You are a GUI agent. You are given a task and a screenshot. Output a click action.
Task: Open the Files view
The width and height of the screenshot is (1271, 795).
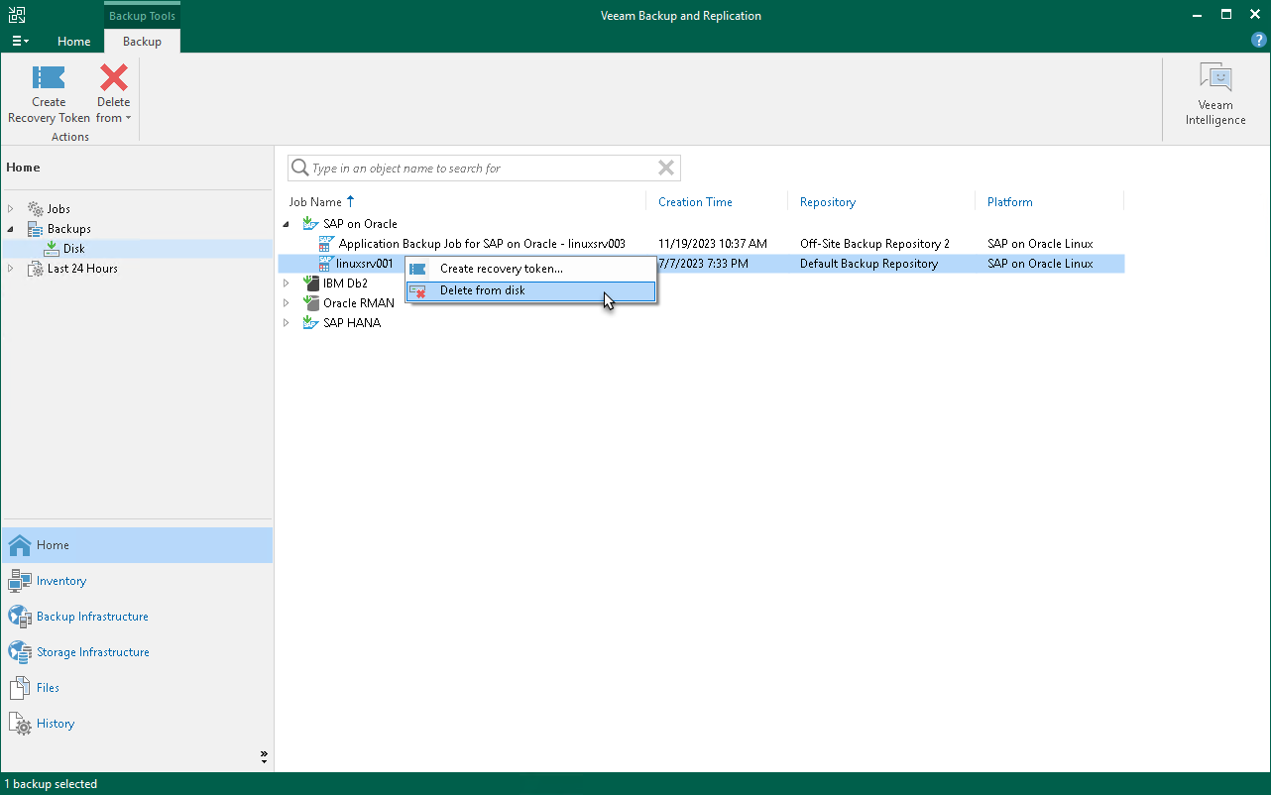point(48,688)
